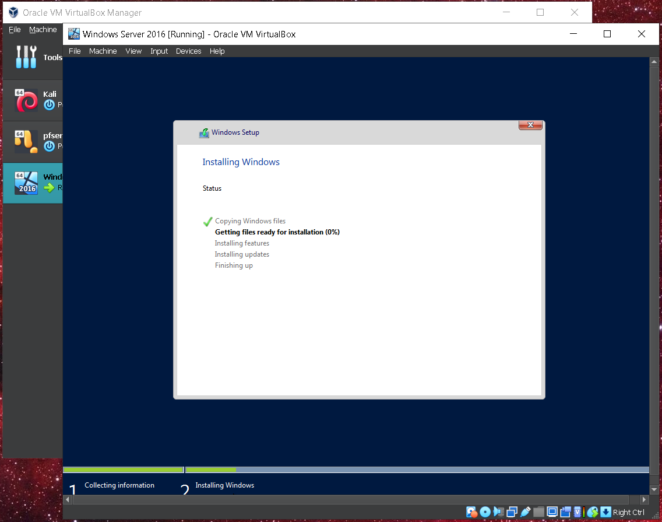The height and width of the screenshot is (522, 662).
Task: Open the Devices menu
Action: click(189, 51)
